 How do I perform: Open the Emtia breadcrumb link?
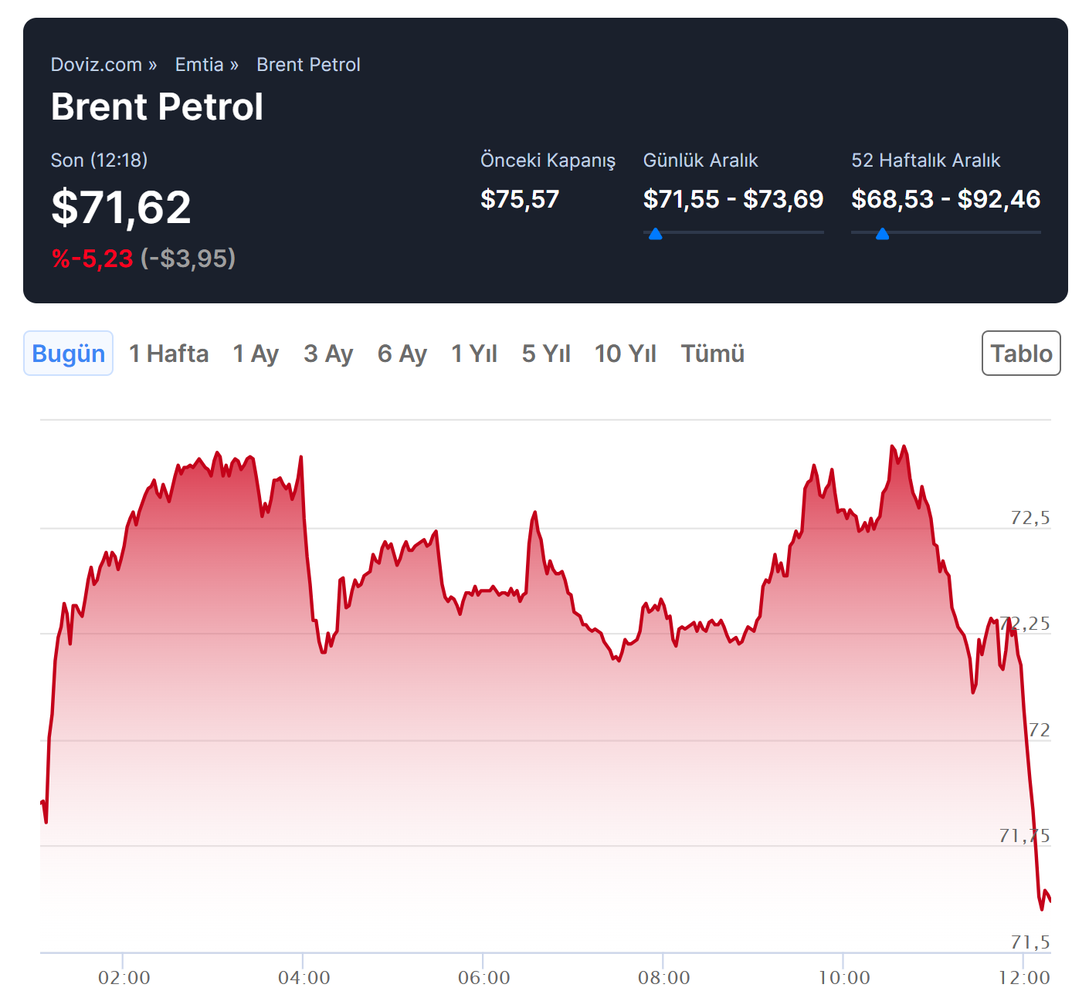(199, 65)
